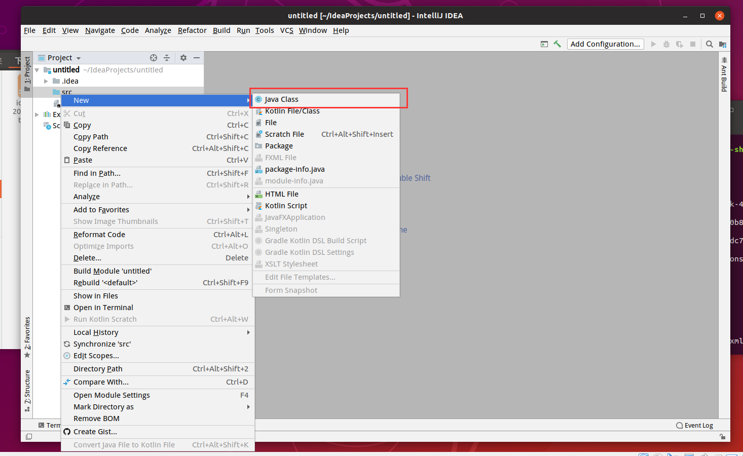
Task: Open the File menu
Action: [29, 30]
